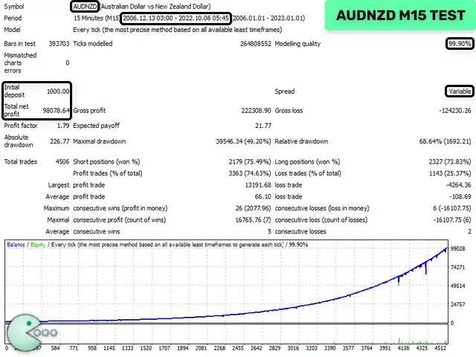Click the boxed 99.90% modelling quality value
The image size is (476, 357).
pos(459,44)
